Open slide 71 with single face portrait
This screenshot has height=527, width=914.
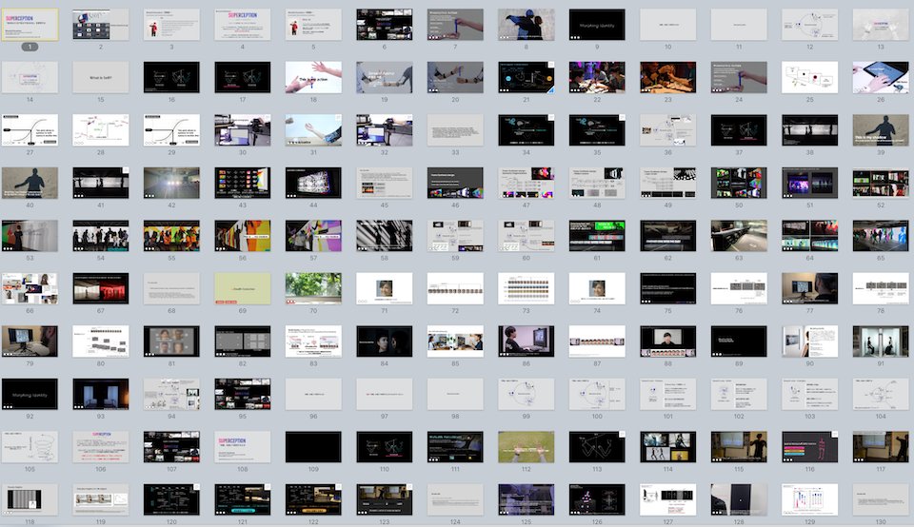[x=384, y=288]
